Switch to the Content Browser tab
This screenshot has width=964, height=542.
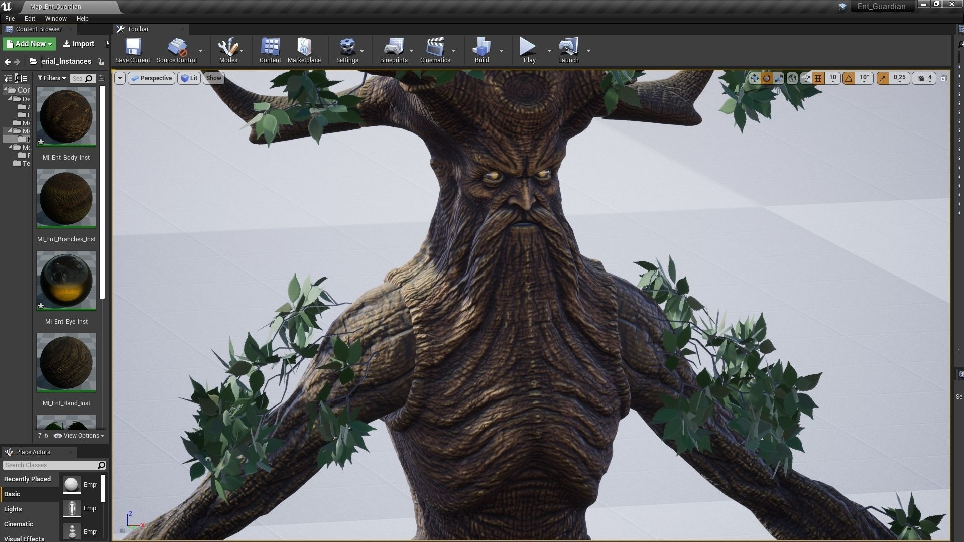click(x=38, y=29)
